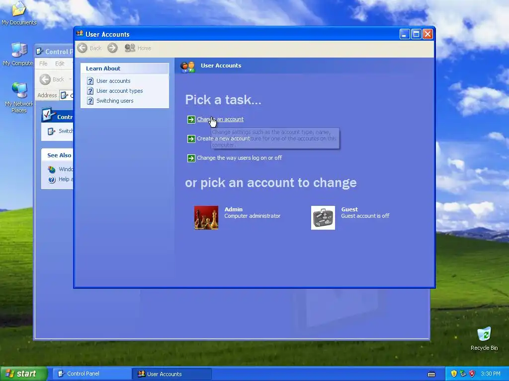Screen dimensions: 509x381
Task: Click the keyboard icon in taskbar
Action: pos(431,374)
